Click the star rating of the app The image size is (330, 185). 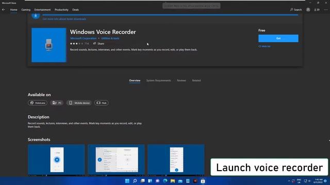pyautogui.click(x=77, y=44)
